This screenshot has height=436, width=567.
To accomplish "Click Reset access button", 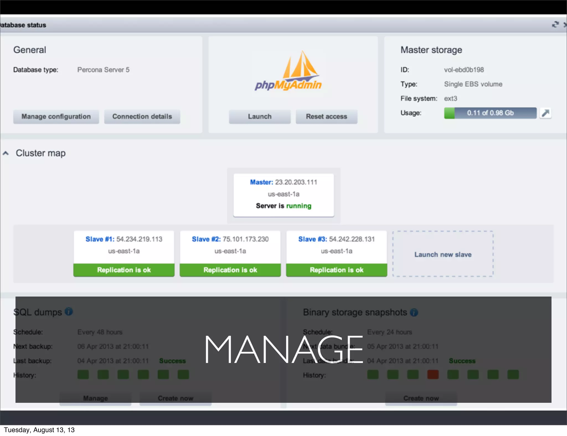I will pos(326,116).
